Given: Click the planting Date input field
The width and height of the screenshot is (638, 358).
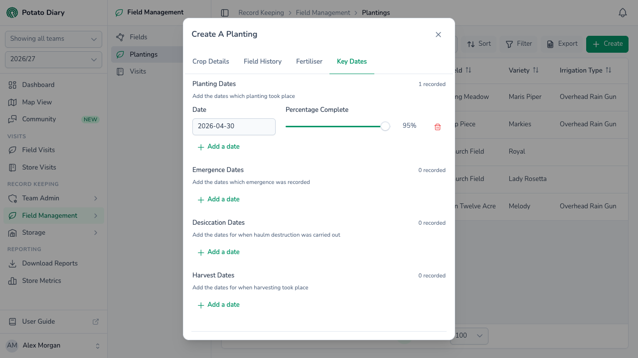Looking at the screenshot, I should pyautogui.click(x=234, y=126).
